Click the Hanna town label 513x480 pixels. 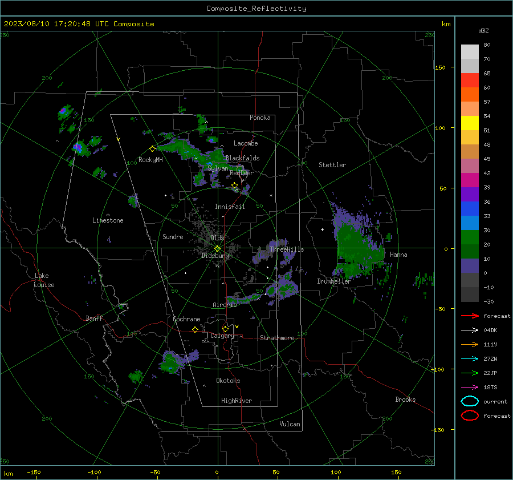[x=398, y=255]
